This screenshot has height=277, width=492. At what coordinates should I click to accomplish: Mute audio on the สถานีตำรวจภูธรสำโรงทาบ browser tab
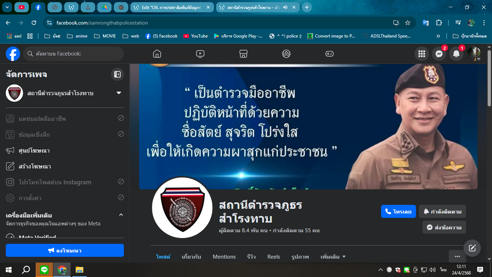click(x=285, y=7)
